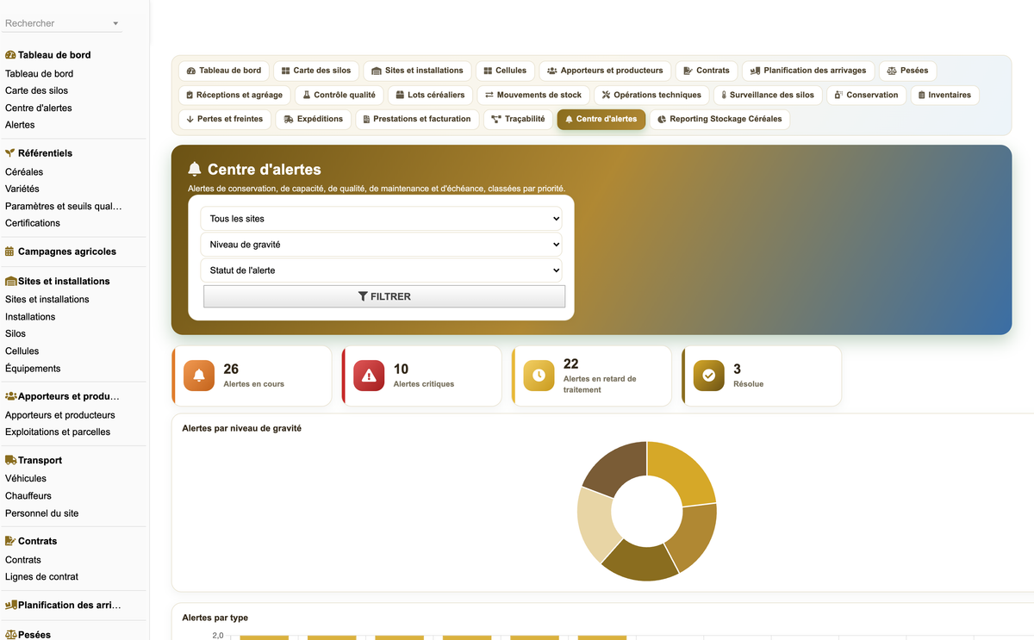Select the active Centre d'alertes tab
Screen dimensions: 1034x640
(x=601, y=119)
